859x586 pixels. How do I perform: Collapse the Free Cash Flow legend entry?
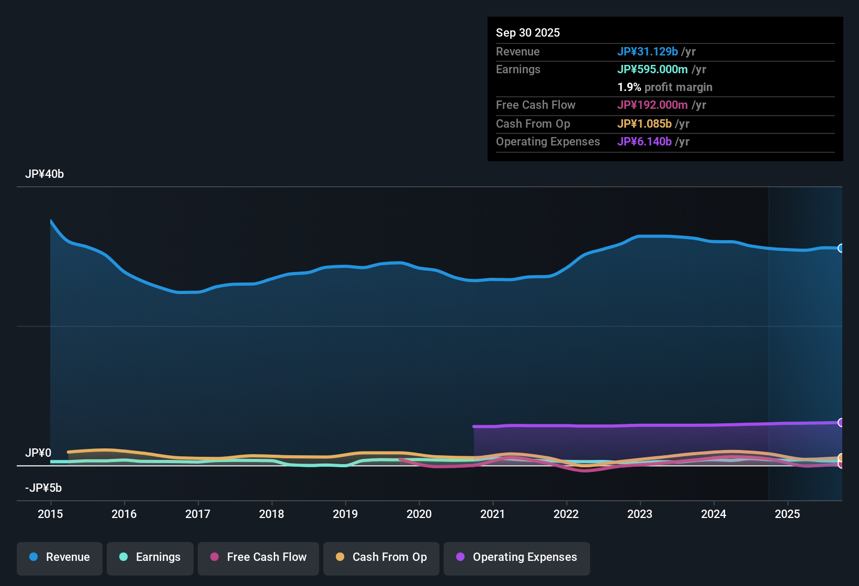pos(258,558)
